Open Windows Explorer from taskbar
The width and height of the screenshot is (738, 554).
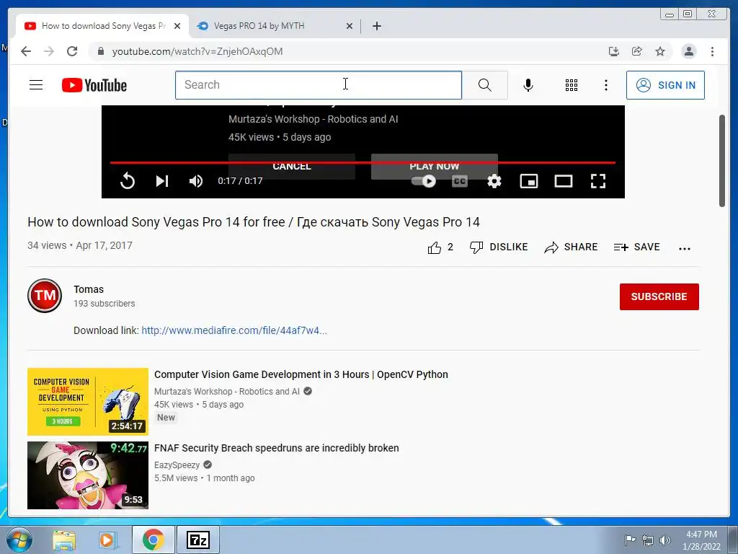pos(64,540)
